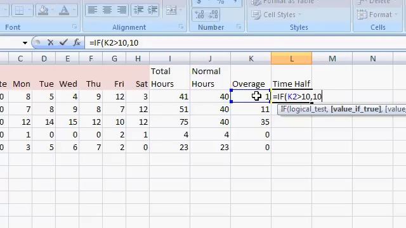The image size is (406, 228).
Task: Cancel the formula entry with X
Action: [51, 42]
